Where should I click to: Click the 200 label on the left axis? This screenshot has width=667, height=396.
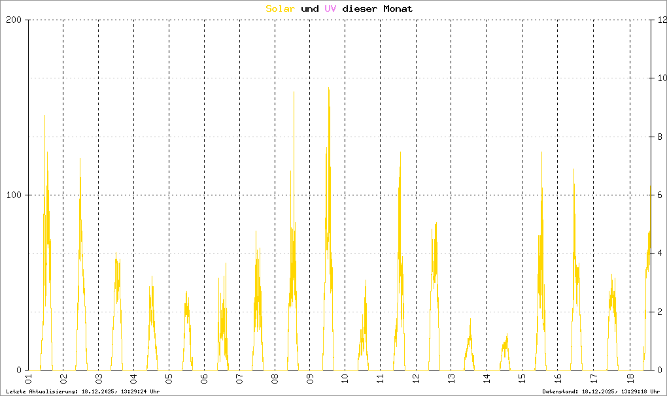(13, 20)
